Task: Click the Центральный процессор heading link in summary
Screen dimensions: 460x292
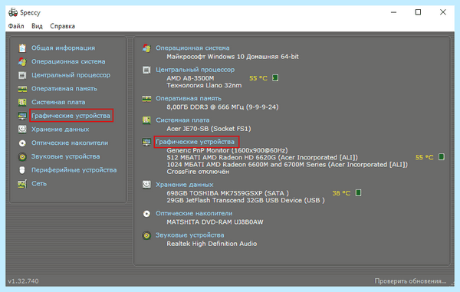Action: (x=195, y=70)
